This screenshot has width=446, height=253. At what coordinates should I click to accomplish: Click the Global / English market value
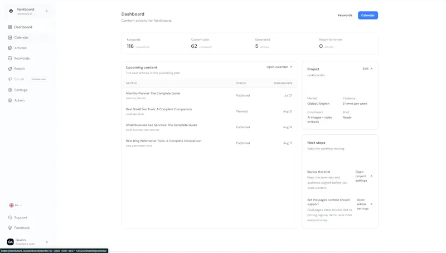pyautogui.click(x=318, y=104)
